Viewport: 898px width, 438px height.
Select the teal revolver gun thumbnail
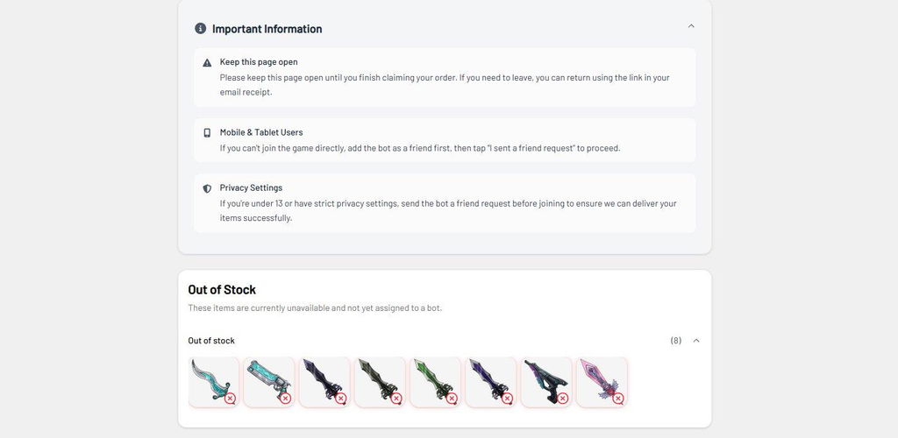(269, 382)
